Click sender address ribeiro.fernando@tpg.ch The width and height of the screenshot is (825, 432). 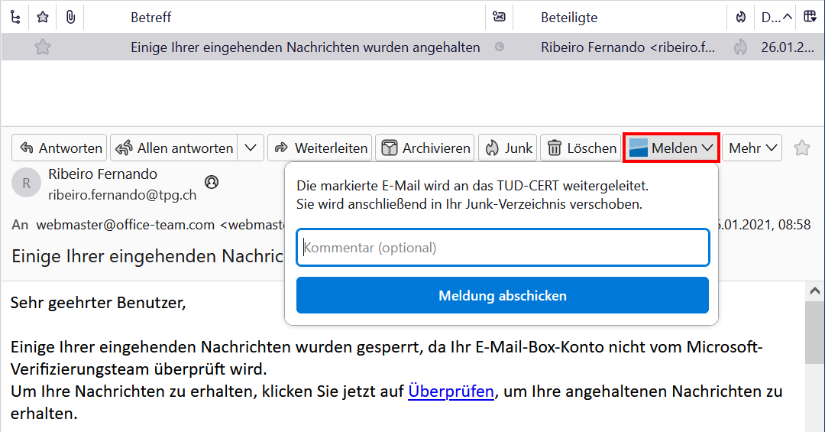(122, 195)
